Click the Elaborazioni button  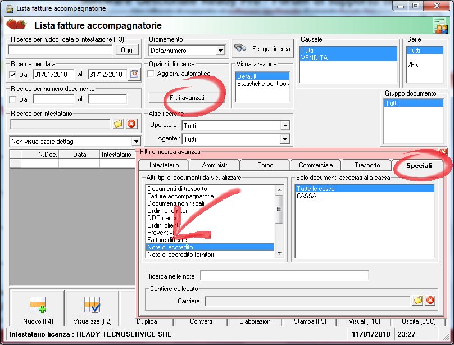[256, 321]
